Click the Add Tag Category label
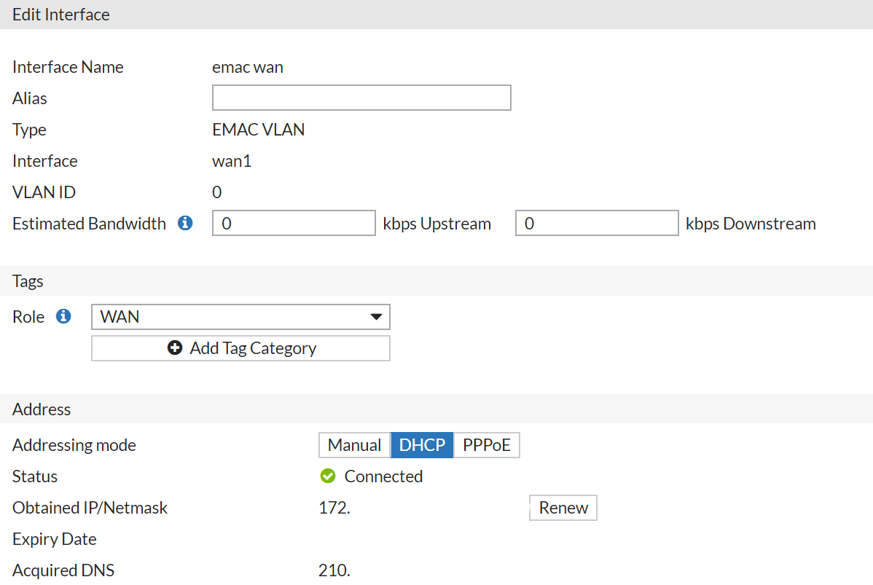The image size is (873, 585). pyautogui.click(x=253, y=348)
